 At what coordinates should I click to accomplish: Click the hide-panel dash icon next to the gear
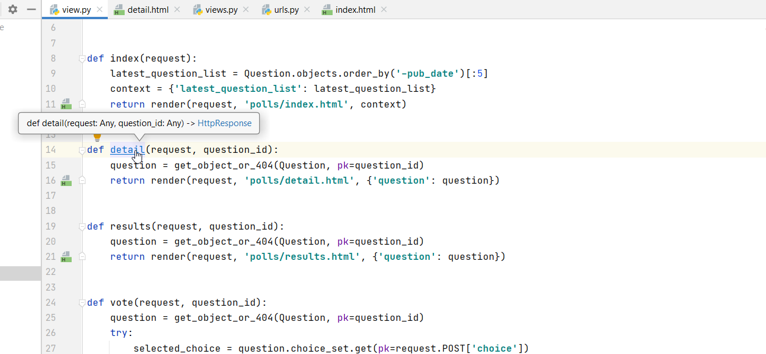pyautogui.click(x=32, y=9)
